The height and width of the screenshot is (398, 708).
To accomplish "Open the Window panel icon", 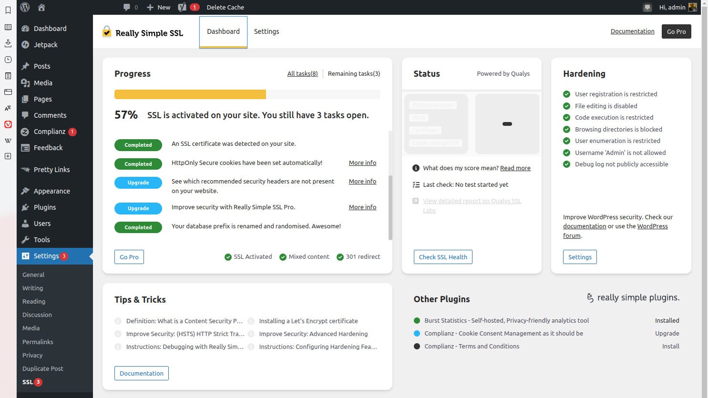I will point(8,92).
